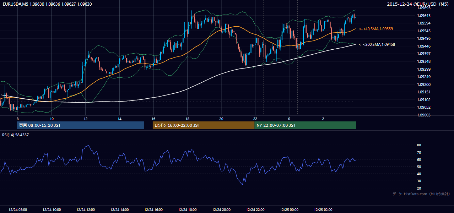Click the 12/24 16:00 time label
454x213 pixels.
pos(153,210)
